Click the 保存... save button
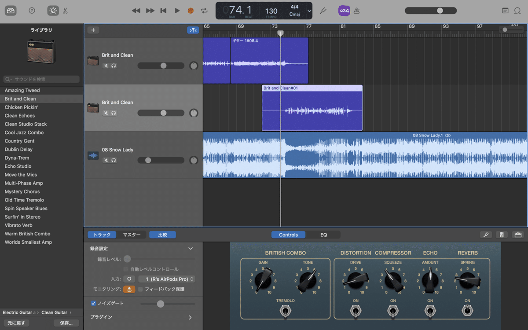The height and width of the screenshot is (330, 528). pos(66,323)
